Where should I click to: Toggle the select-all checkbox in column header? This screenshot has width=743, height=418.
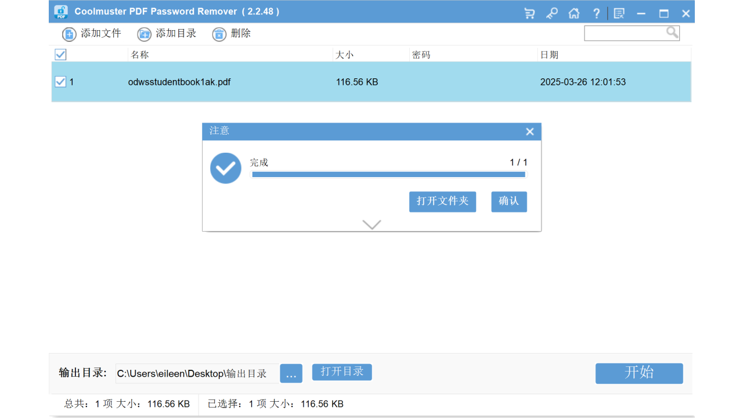[x=60, y=54]
